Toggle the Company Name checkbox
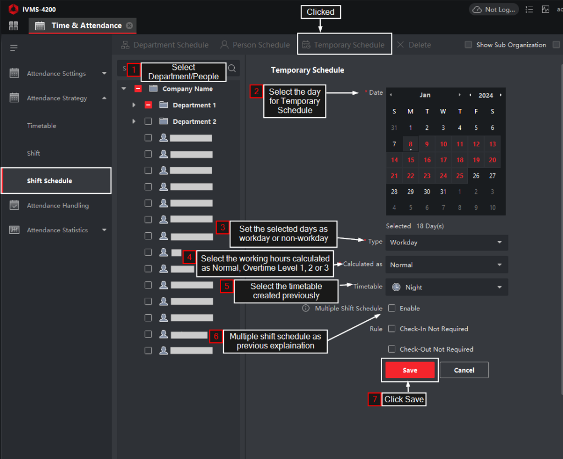563x459 pixels. click(138, 89)
